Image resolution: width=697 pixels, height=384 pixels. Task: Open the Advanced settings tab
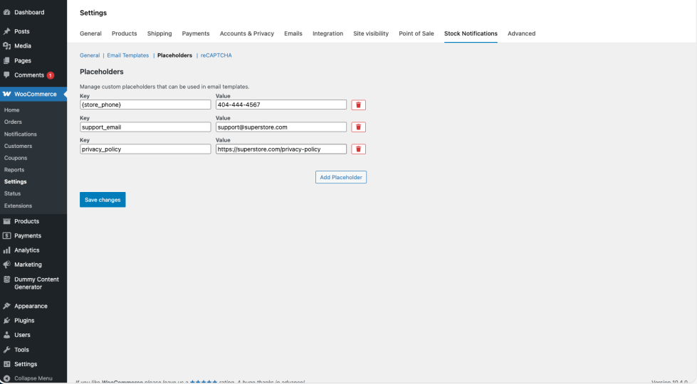tap(521, 33)
